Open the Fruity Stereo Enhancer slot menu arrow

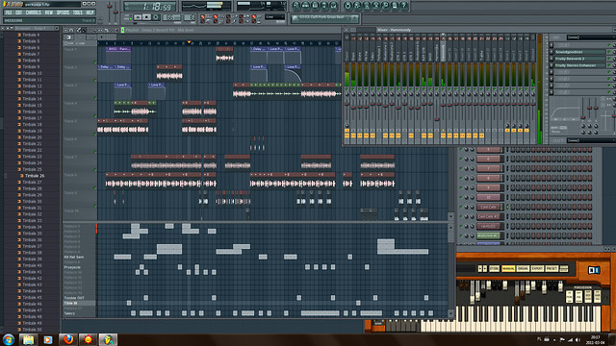click(552, 65)
